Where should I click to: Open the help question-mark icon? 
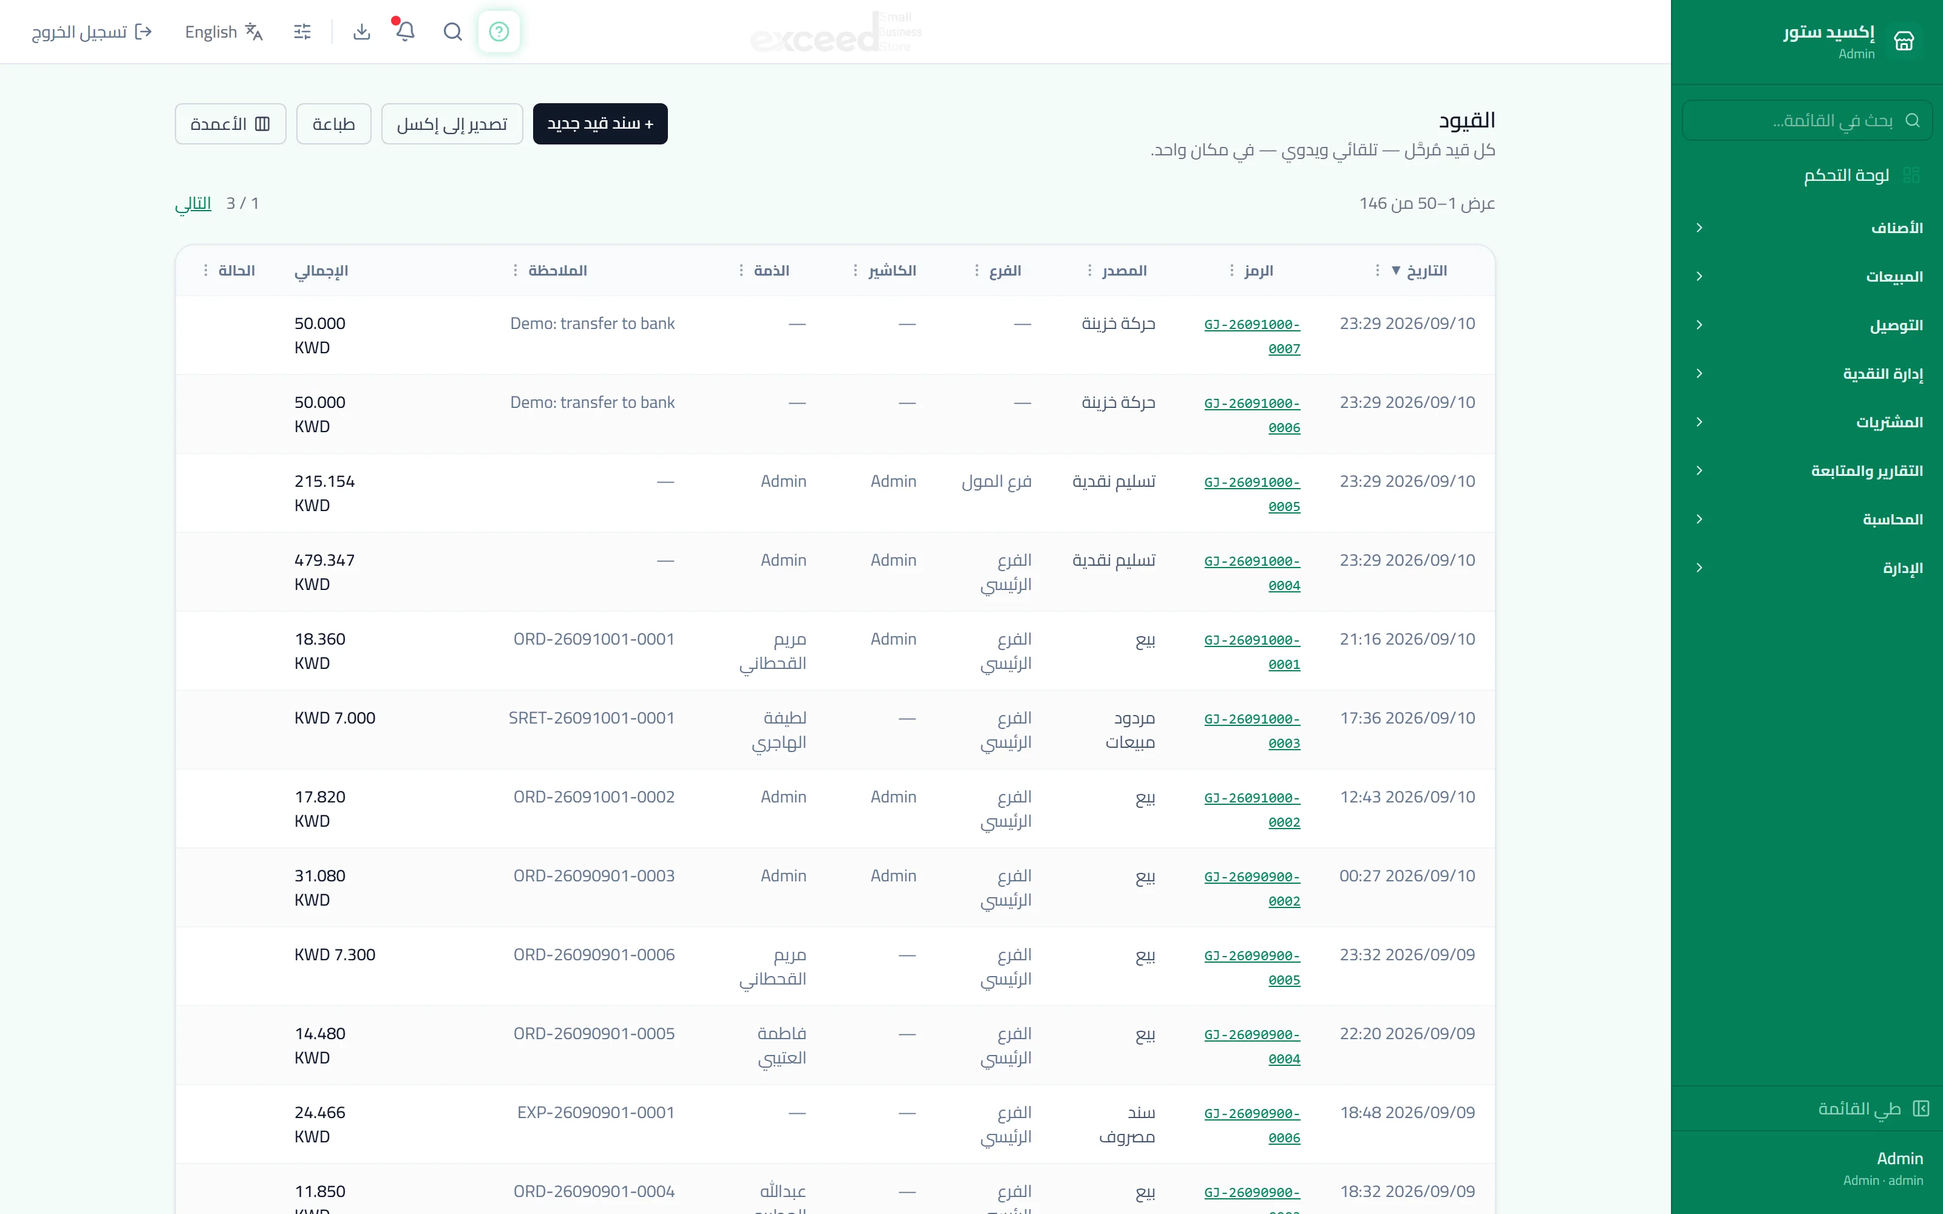tap(499, 32)
